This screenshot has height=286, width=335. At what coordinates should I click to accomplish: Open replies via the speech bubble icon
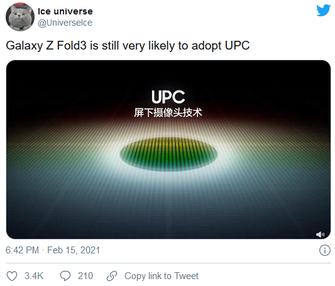click(65, 276)
